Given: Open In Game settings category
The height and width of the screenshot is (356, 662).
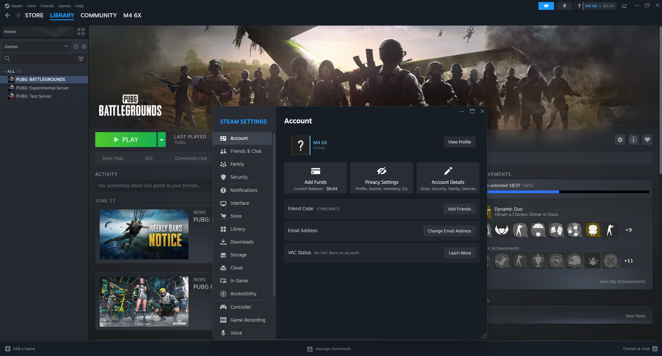Looking at the screenshot, I should pos(242,281).
